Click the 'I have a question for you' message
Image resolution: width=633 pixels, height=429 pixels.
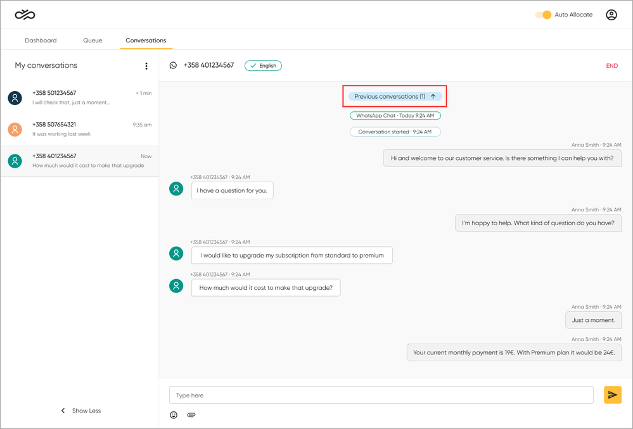tap(232, 190)
